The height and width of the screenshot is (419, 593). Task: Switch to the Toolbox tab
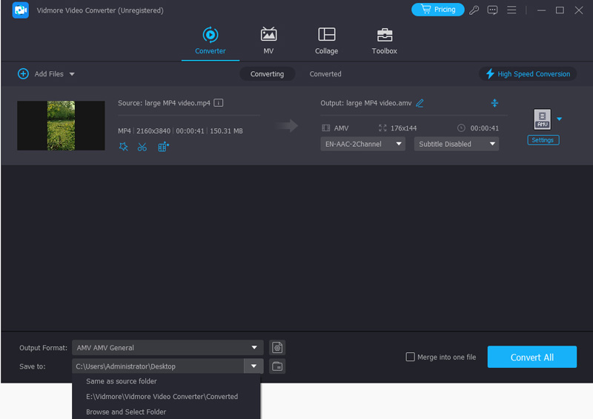tap(384, 42)
